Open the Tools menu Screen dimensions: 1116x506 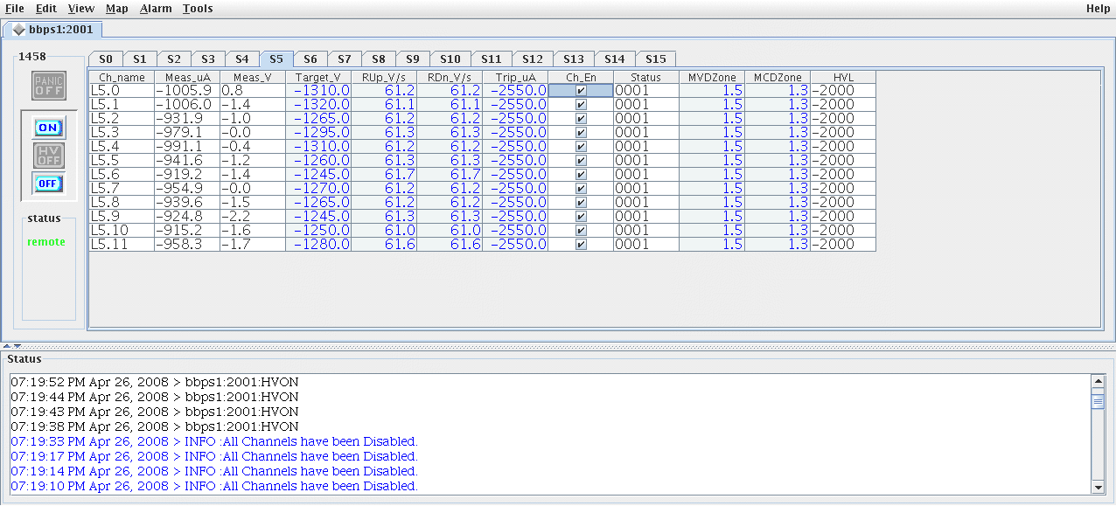[198, 8]
